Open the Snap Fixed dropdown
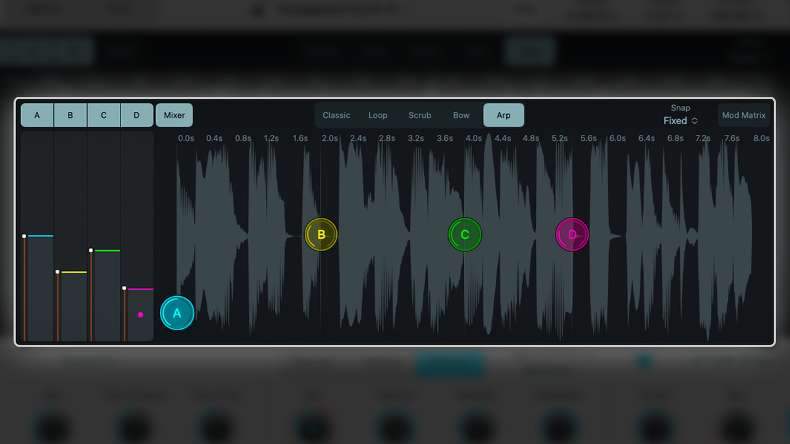 click(680, 120)
